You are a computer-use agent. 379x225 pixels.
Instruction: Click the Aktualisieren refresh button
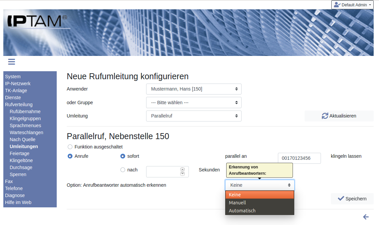[x=339, y=116]
